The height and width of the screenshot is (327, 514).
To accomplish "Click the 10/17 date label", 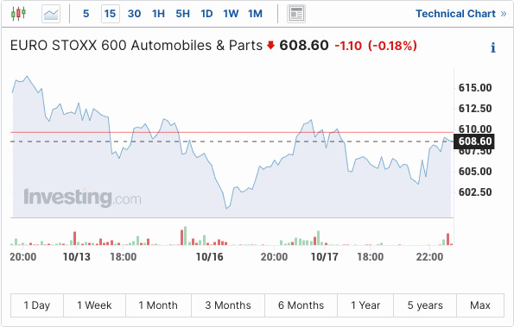I will [324, 257].
